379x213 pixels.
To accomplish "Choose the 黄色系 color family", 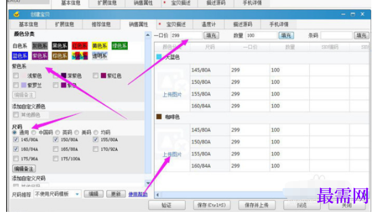I will [100, 46].
